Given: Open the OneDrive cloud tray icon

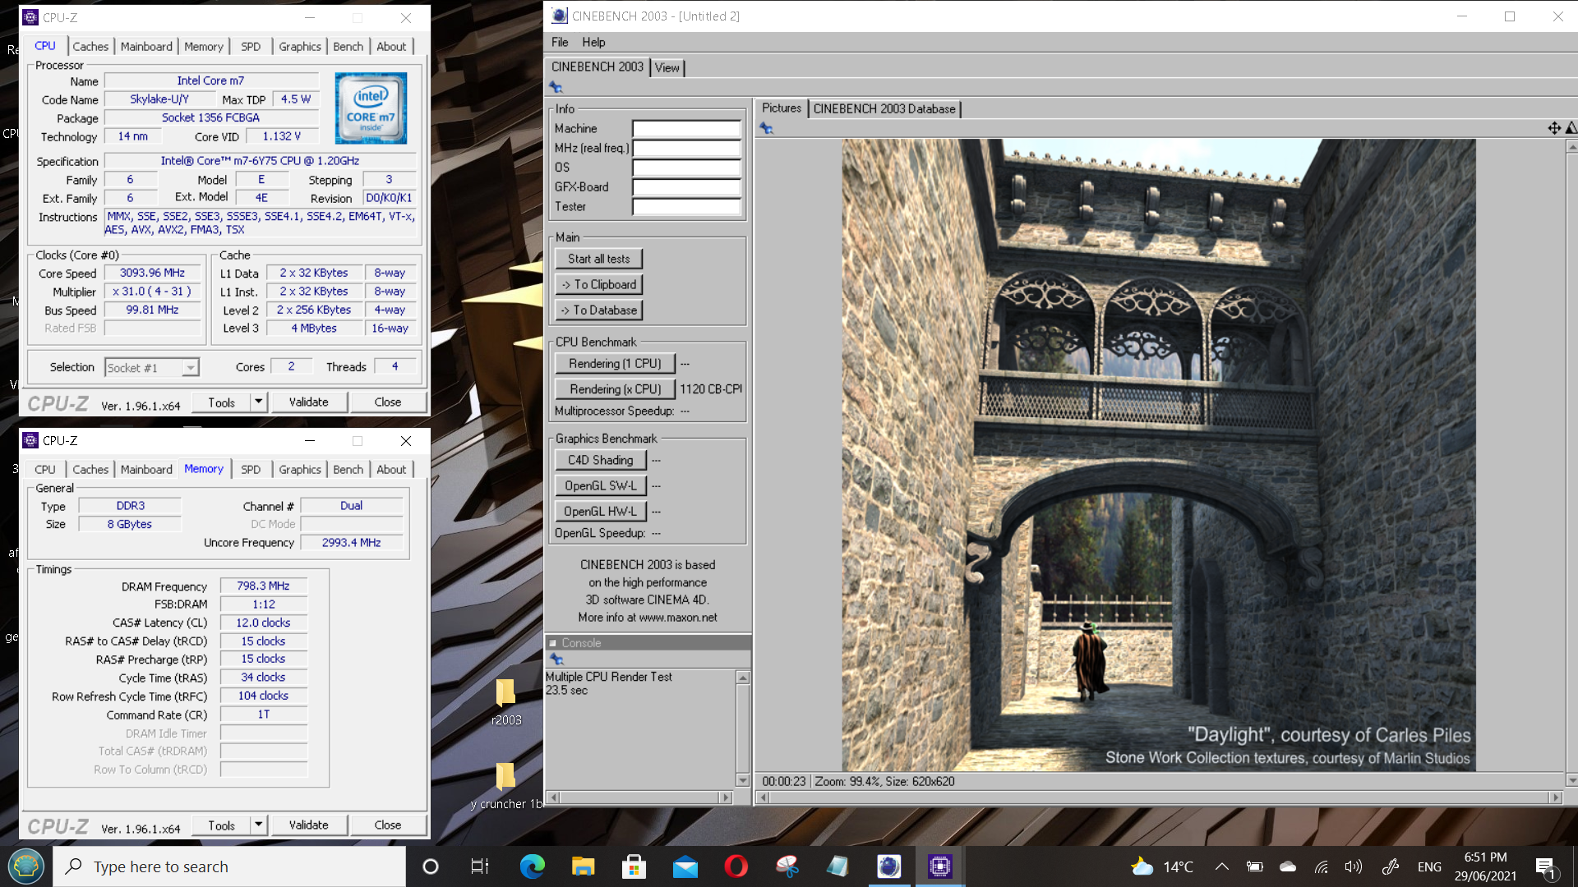Looking at the screenshot, I should [x=1288, y=866].
